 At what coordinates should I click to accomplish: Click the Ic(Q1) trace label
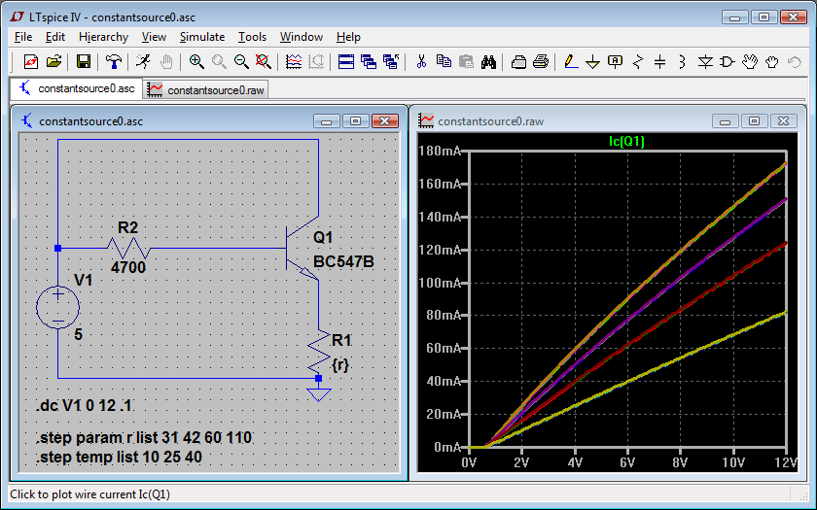626,141
